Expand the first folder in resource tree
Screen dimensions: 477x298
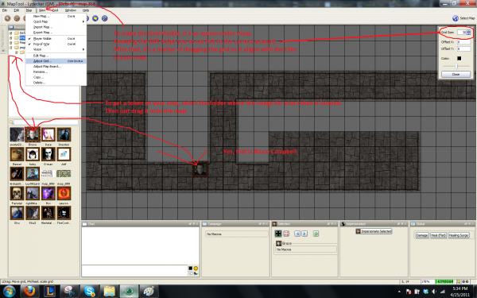pos(11,33)
